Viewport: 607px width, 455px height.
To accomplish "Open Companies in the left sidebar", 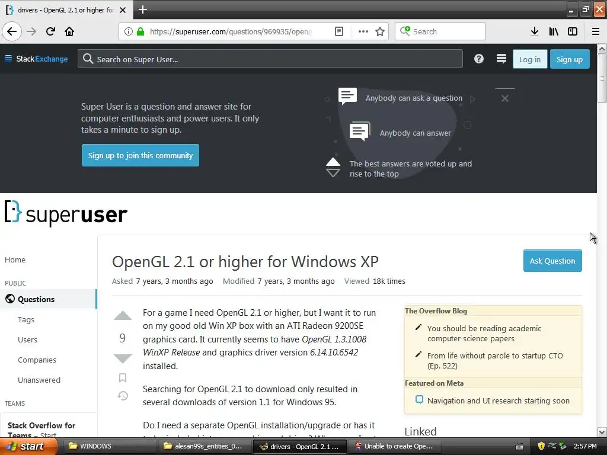I will coord(37,360).
